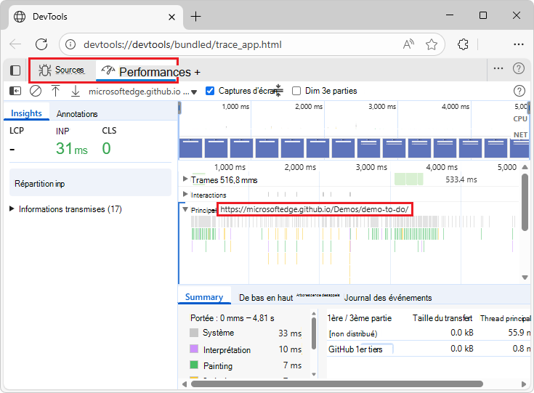The image size is (534, 393).
Task: Toggle the performance sidebar panel icon
Action: point(15,91)
